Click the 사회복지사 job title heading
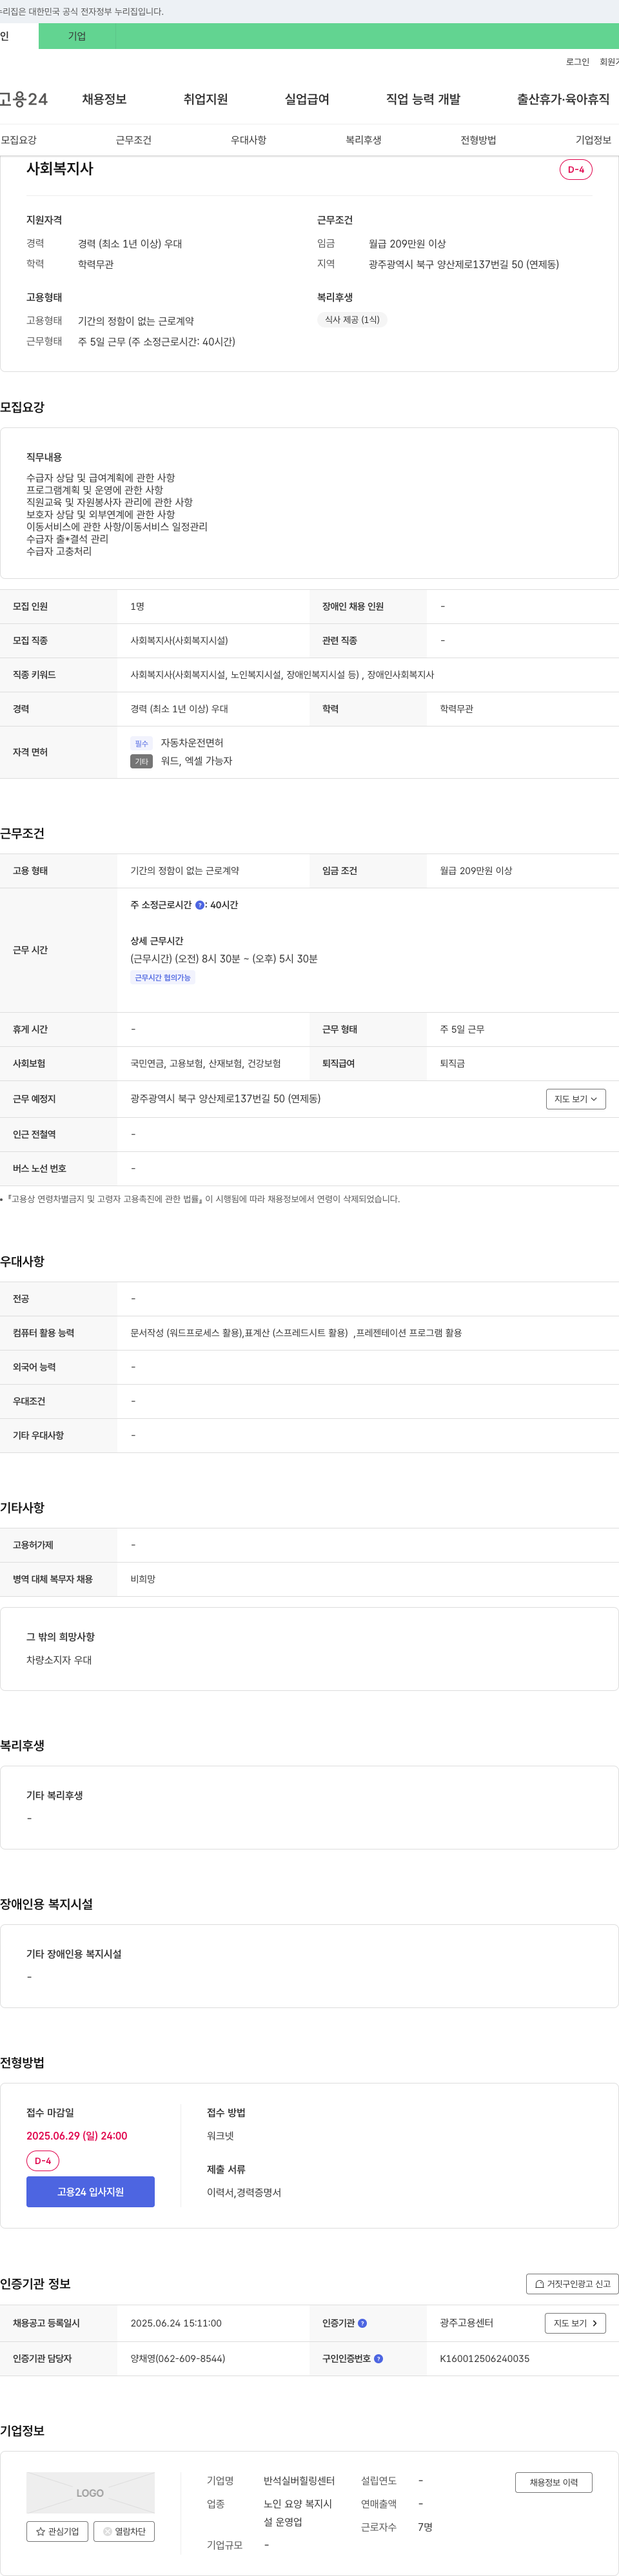Viewport: 619px width, 2576px height. pos(60,169)
